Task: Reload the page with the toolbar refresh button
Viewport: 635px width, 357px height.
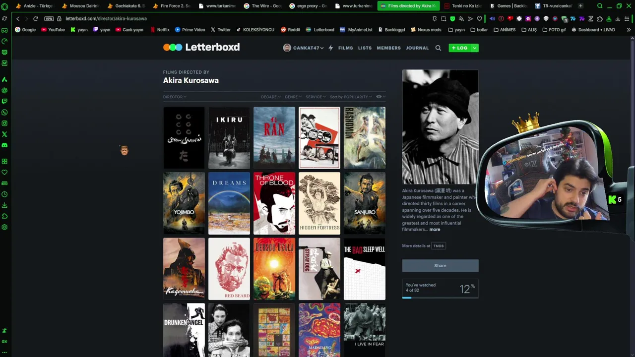Action: pyautogui.click(x=36, y=18)
